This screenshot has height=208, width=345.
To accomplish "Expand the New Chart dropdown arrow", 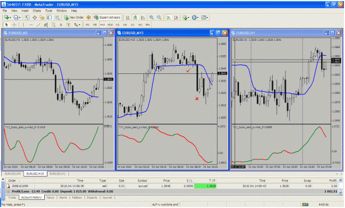I will point(10,18).
